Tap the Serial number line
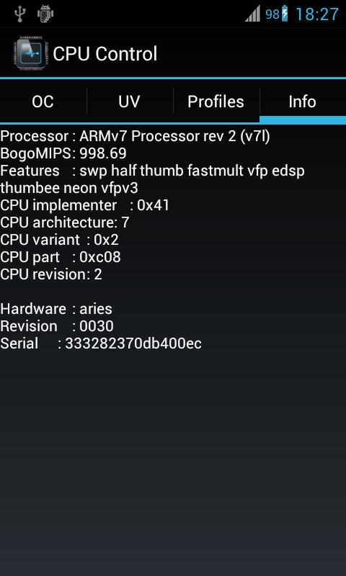The height and width of the screenshot is (576, 346). click(x=101, y=343)
